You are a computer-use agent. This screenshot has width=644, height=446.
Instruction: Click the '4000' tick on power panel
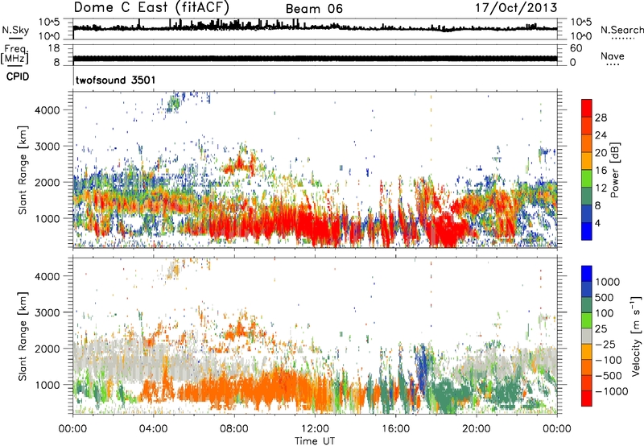(x=47, y=110)
